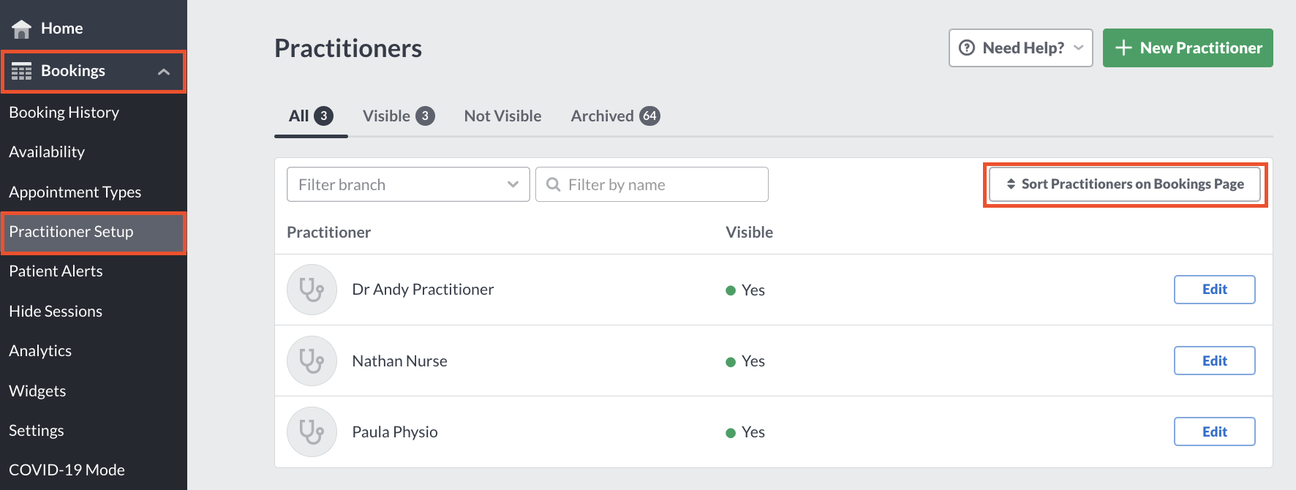This screenshot has width=1296, height=490.
Task: Click the green visibility dot for Nathan Nurse
Action: pos(729,361)
